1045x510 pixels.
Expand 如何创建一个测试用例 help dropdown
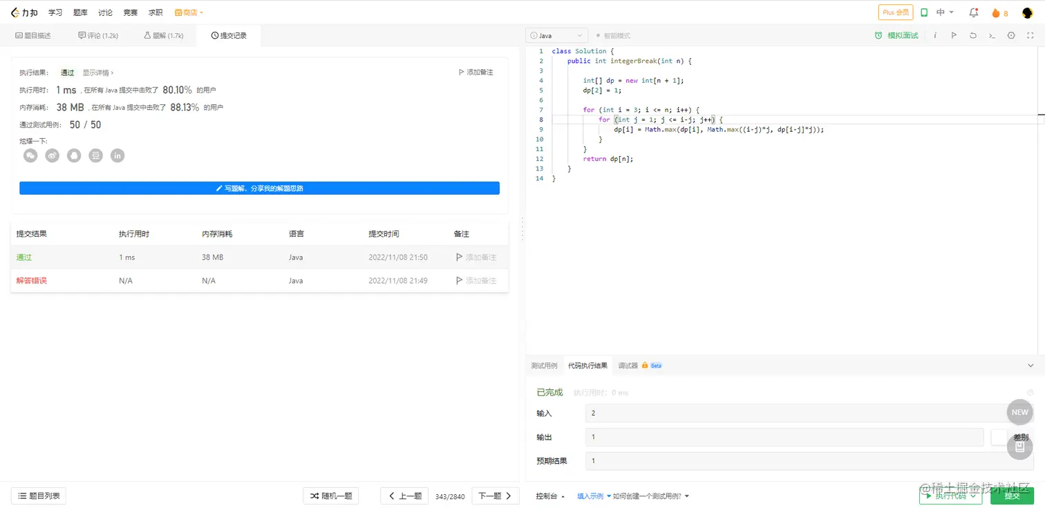click(651, 496)
